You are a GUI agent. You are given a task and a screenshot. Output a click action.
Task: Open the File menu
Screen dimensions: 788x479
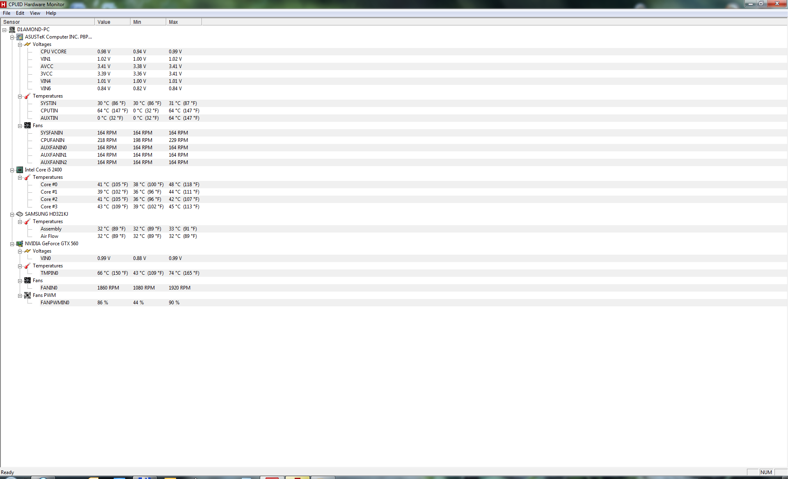coord(7,13)
